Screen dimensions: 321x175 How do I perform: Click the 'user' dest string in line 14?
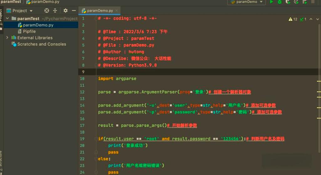180,105
